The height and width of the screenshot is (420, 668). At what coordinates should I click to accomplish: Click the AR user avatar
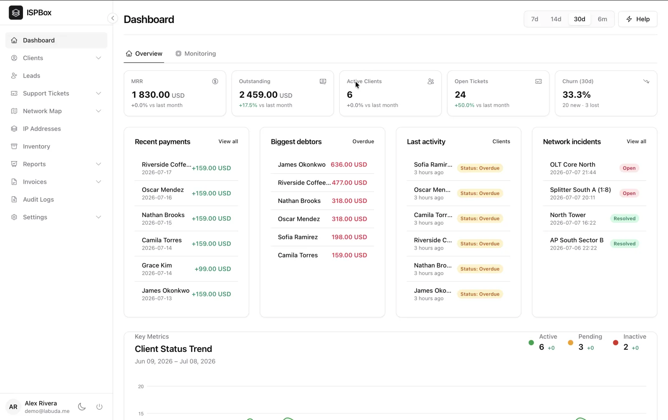click(13, 407)
